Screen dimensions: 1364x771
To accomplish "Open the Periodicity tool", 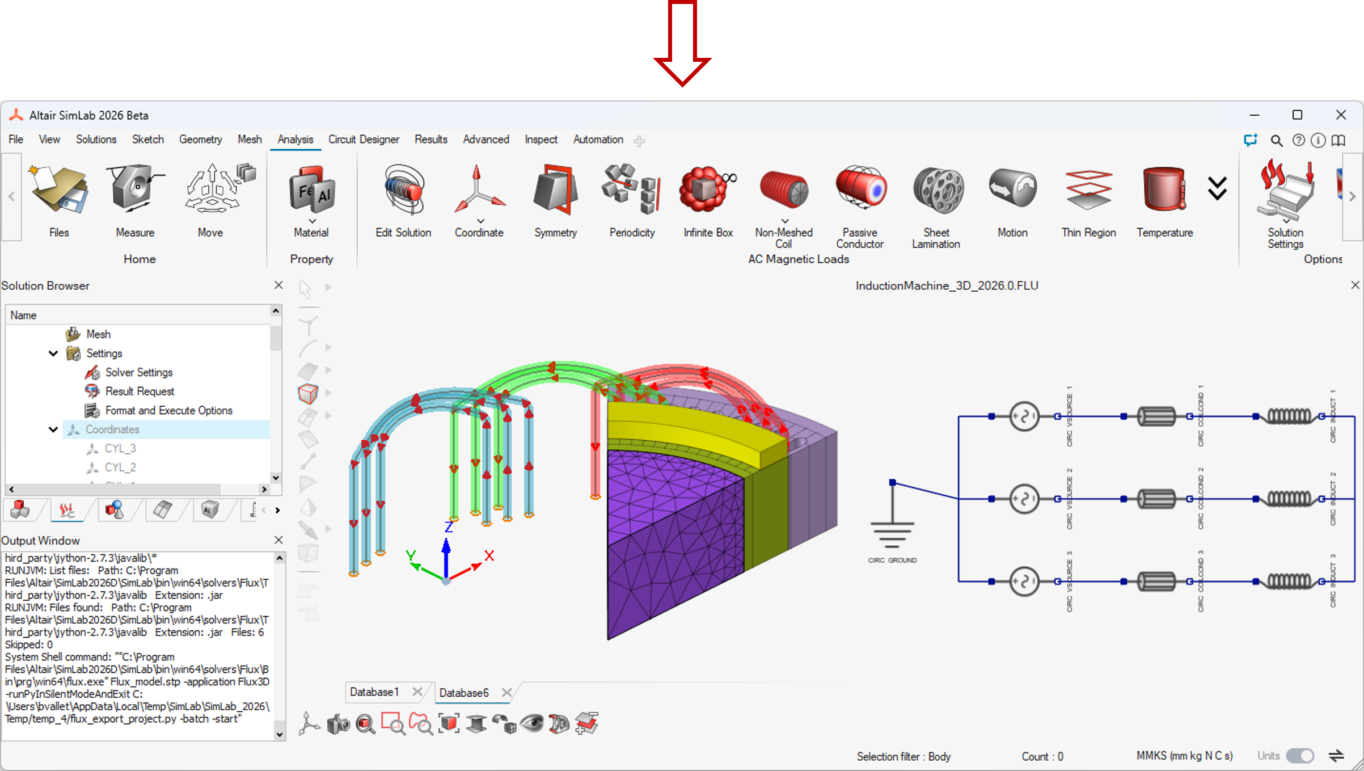I will coord(631,190).
